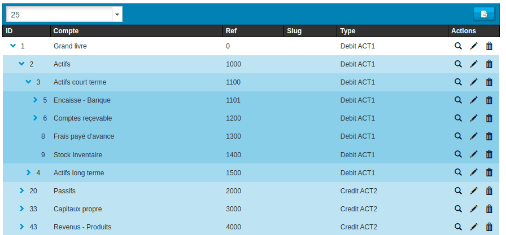Edit the Grand livre account

[x=474, y=46]
